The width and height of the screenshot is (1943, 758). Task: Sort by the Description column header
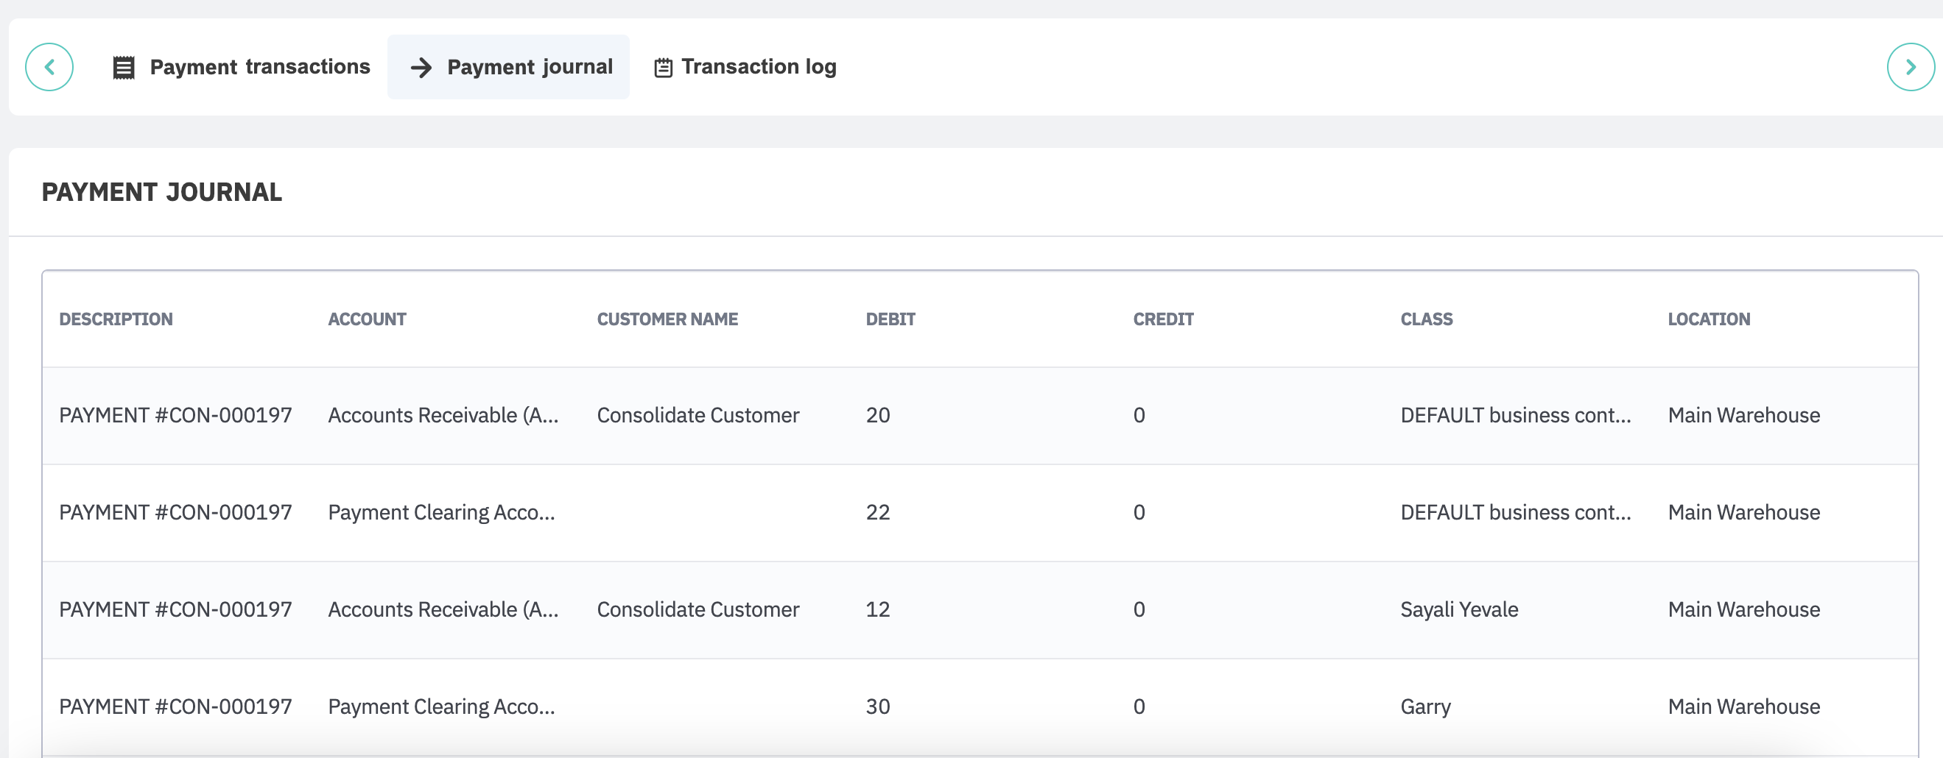pos(116,319)
